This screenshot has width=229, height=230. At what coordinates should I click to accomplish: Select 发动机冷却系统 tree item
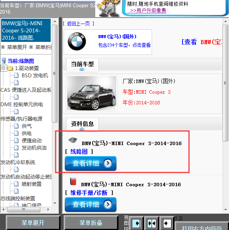[18, 162]
